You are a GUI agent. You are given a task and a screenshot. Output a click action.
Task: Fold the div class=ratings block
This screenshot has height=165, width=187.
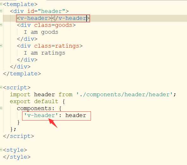pos(1,46)
